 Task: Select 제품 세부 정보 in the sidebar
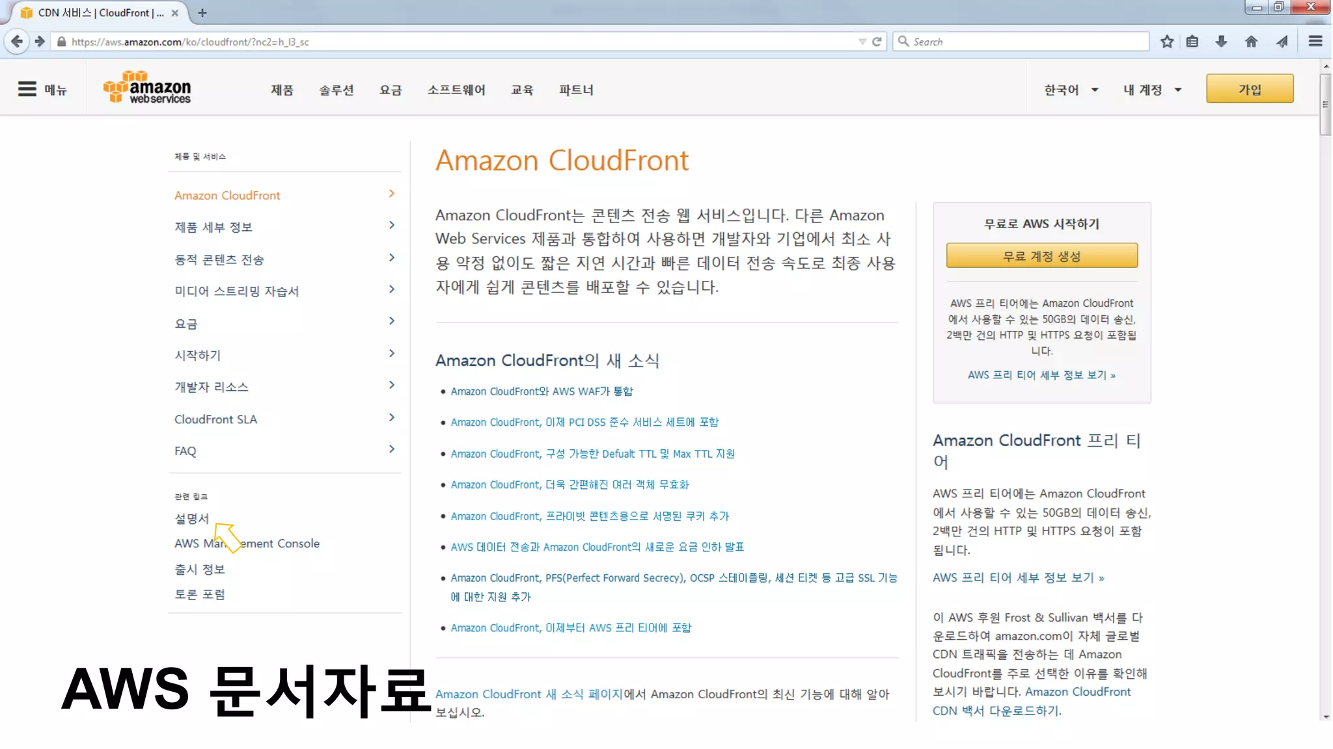(213, 227)
